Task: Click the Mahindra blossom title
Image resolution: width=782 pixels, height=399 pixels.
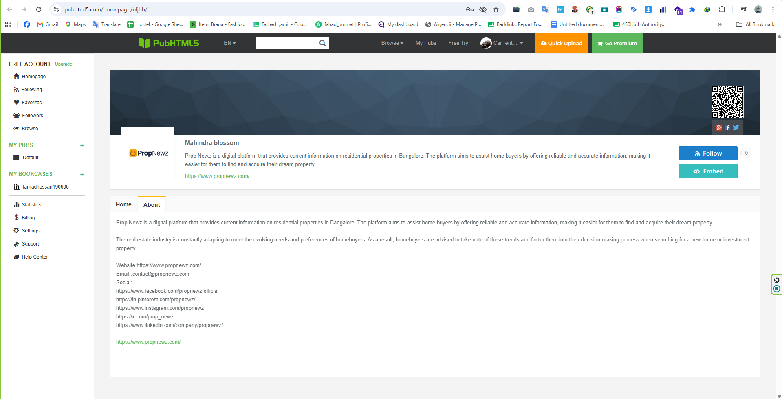Action: 212,143
